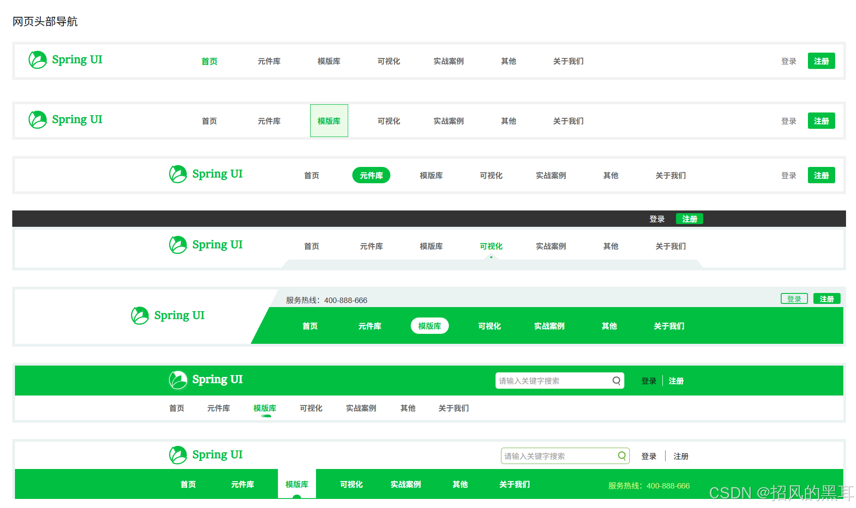Click the 注册 button in the dark top bar

pyautogui.click(x=690, y=219)
